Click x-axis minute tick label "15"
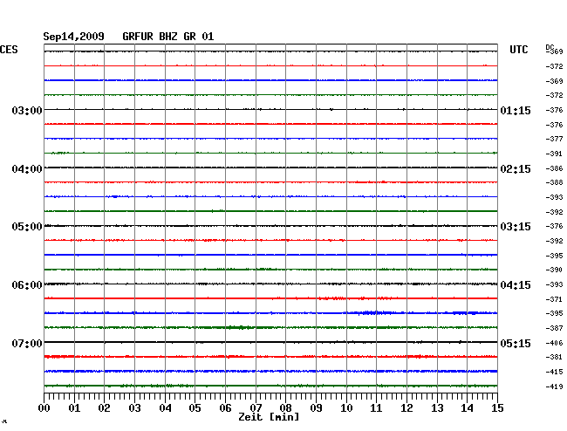567x431 pixels. point(497,408)
